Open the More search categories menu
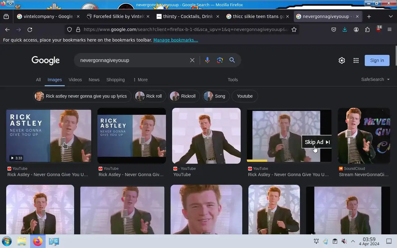Image resolution: width=397 pixels, height=248 pixels. coord(140,80)
